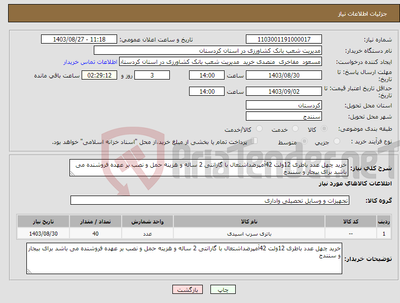
Task: Click the need date cell 1403/08/30
Action: click(x=43, y=234)
